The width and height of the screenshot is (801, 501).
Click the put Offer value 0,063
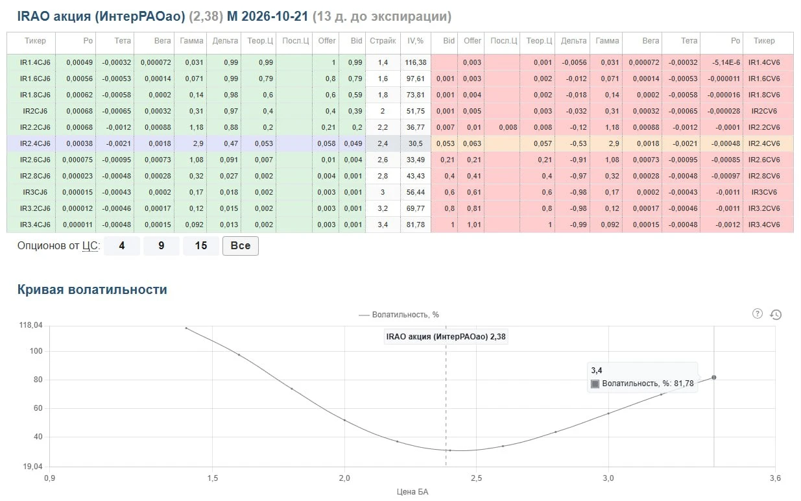coord(472,143)
